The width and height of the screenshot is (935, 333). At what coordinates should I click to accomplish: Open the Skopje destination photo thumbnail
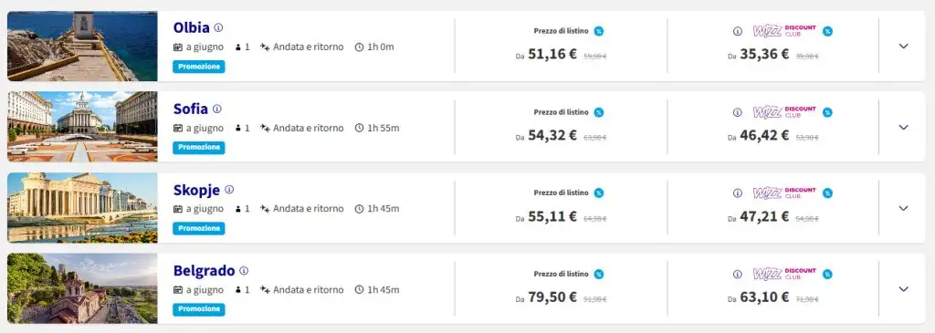click(x=82, y=208)
